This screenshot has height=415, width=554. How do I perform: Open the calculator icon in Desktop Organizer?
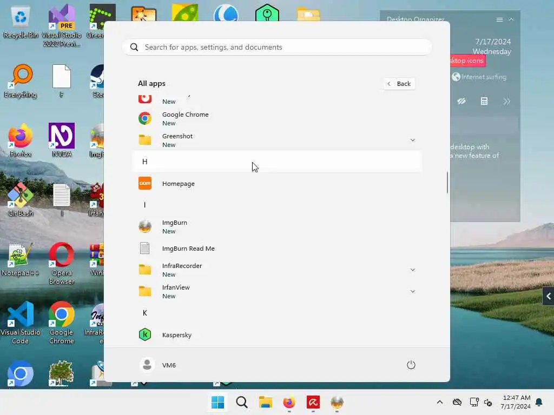pyautogui.click(x=484, y=102)
